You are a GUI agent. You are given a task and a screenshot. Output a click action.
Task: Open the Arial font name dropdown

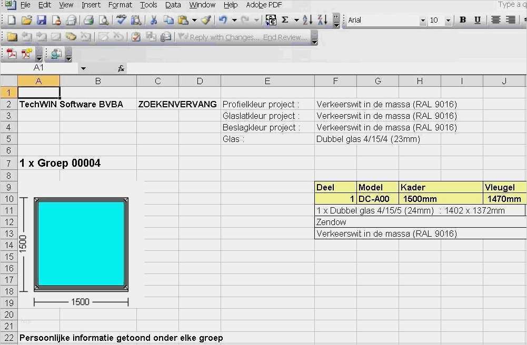click(422, 21)
